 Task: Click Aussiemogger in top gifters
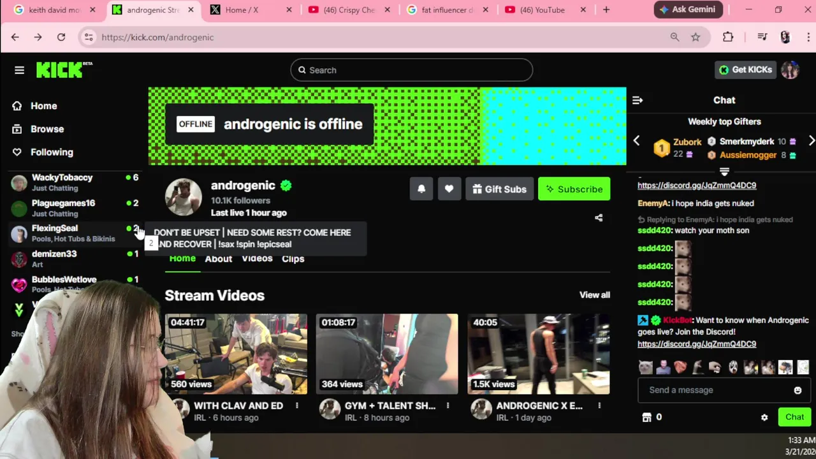[x=748, y=155]
